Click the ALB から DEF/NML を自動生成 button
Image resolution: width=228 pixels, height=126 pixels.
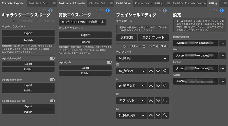point(83,22)
